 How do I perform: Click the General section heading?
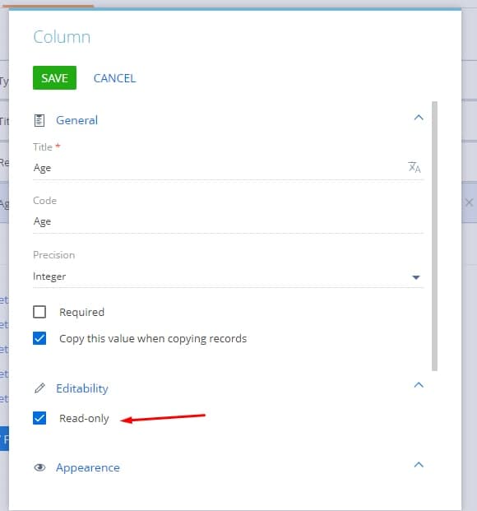pyautogui.click(x=76, y=120)
